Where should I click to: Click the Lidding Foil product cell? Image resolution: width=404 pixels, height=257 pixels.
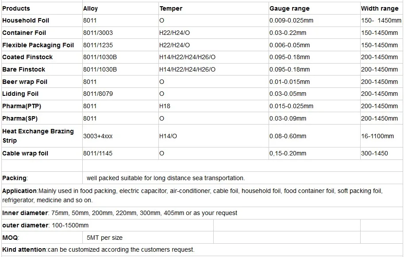click(x=20, y=94)
